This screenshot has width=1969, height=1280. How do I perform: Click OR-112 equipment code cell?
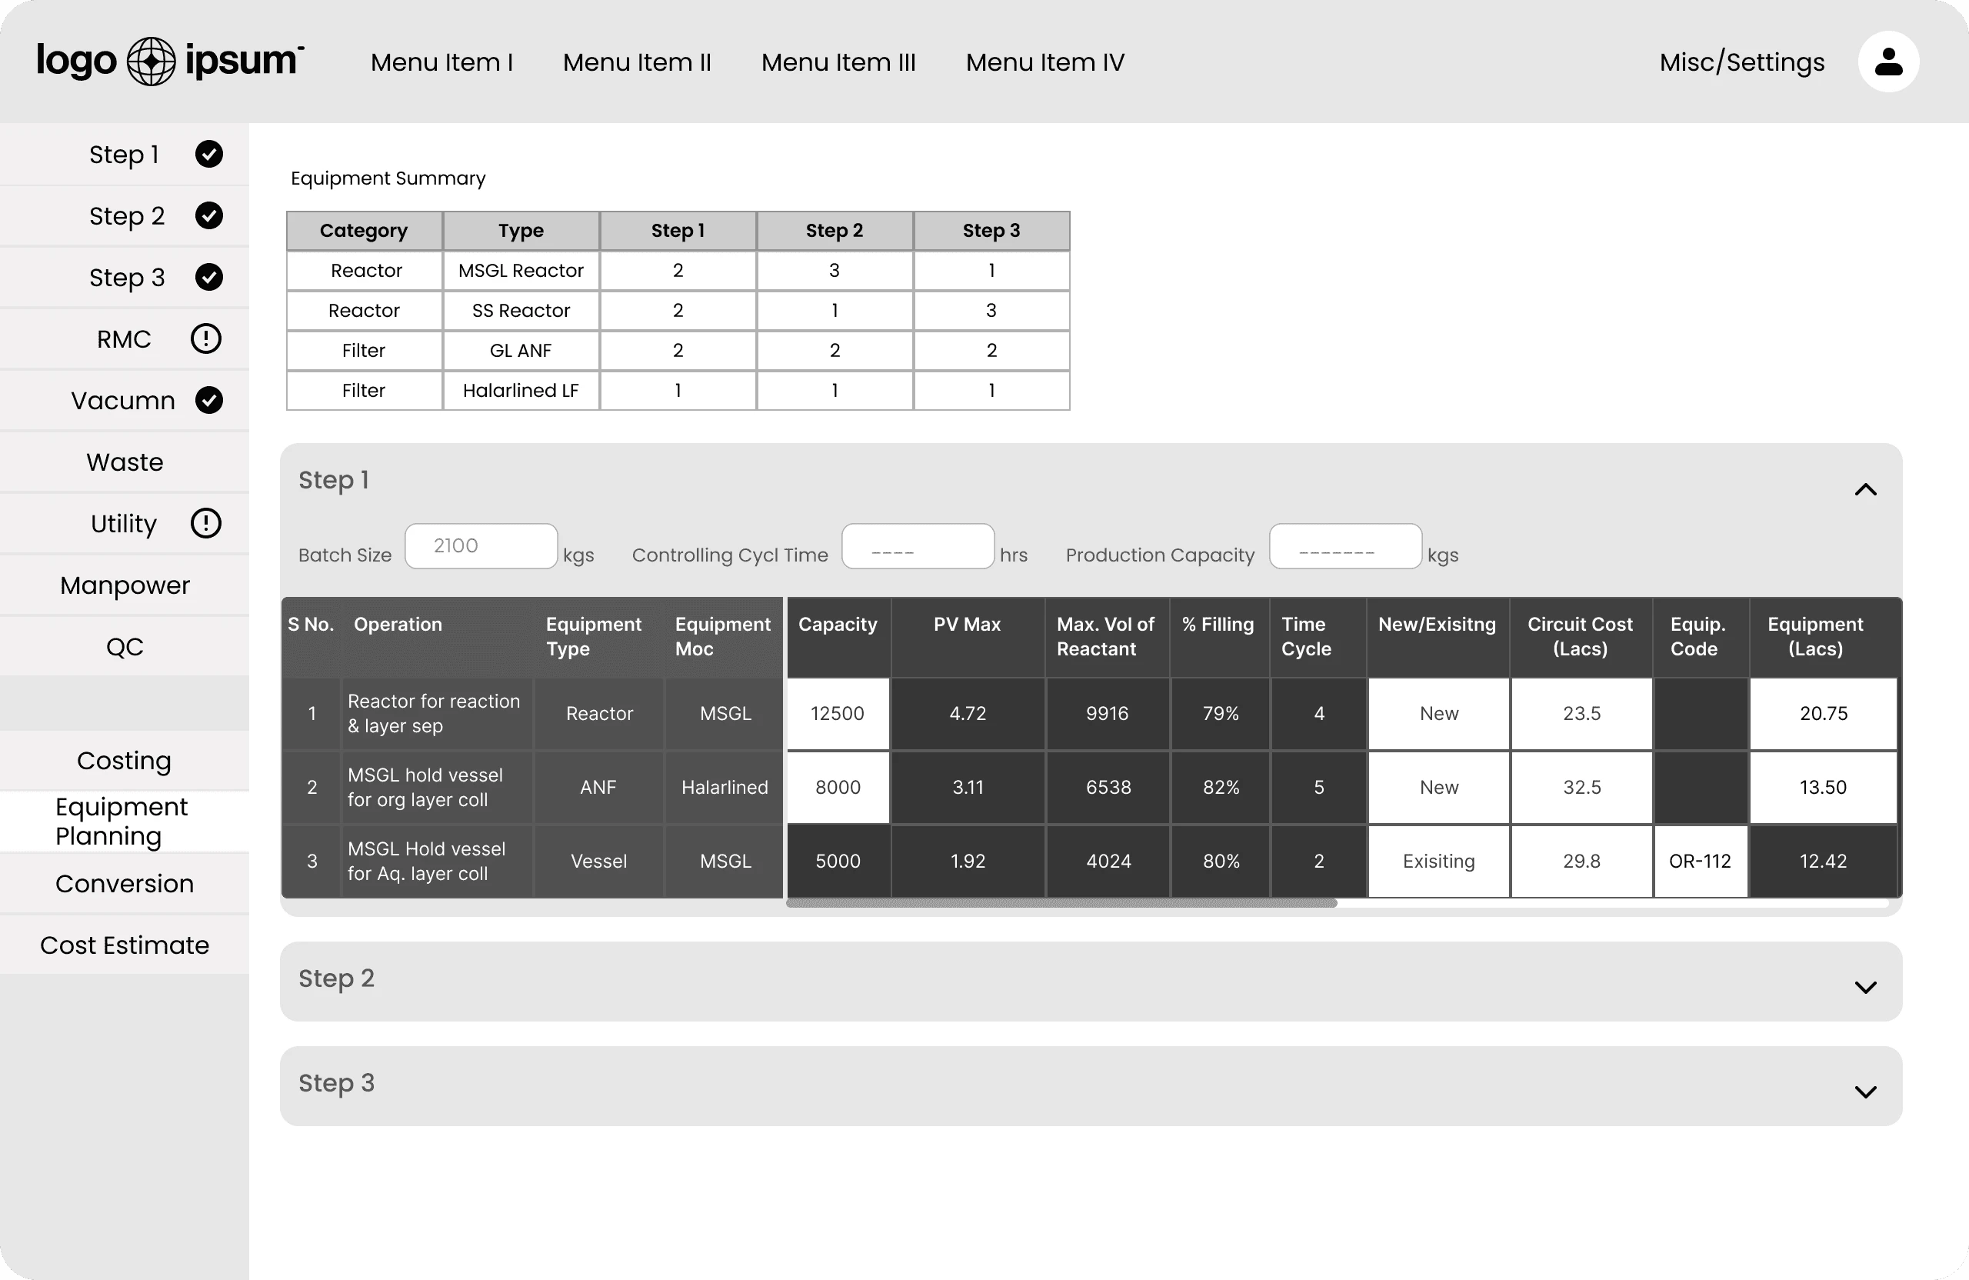click(x=1699, y=862)
